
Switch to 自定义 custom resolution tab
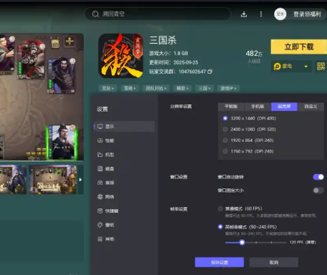click(311, 107)
